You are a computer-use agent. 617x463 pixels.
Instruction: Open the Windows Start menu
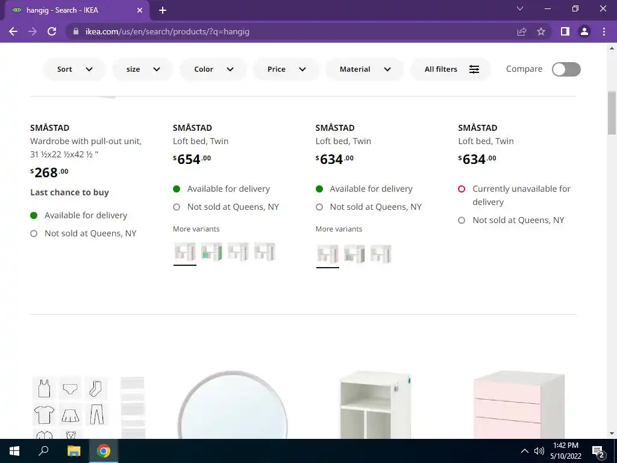[x=14, y=451]
